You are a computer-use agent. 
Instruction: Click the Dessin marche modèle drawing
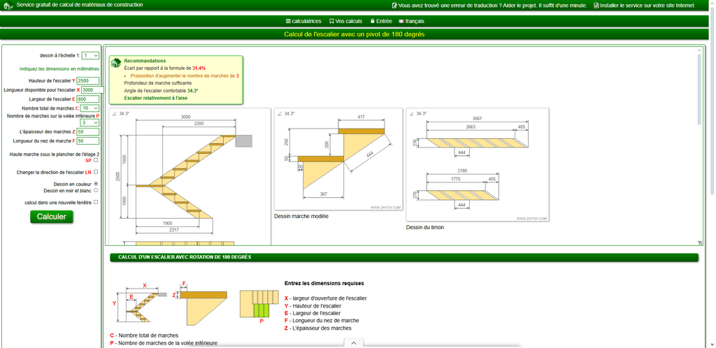click(x=338, y=159)
